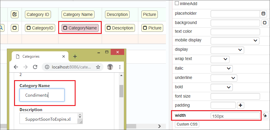Click the browser back arrow

pos(16,67)
